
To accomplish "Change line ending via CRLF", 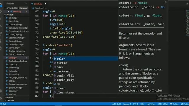I will 142,104.
